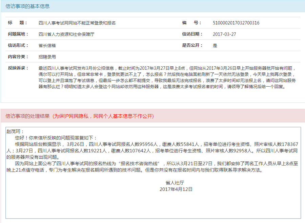
Task: Click the petition date 2017-03-27
Action: pyautogui.click(x=224, y=34)
